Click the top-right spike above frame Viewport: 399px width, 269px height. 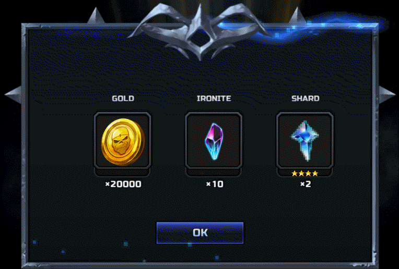pyautogui.click(x=297, y=15)
